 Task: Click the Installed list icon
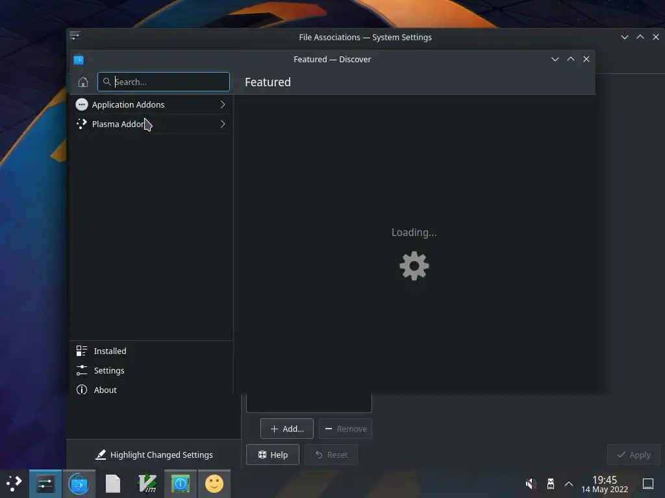tap(81, 351)
